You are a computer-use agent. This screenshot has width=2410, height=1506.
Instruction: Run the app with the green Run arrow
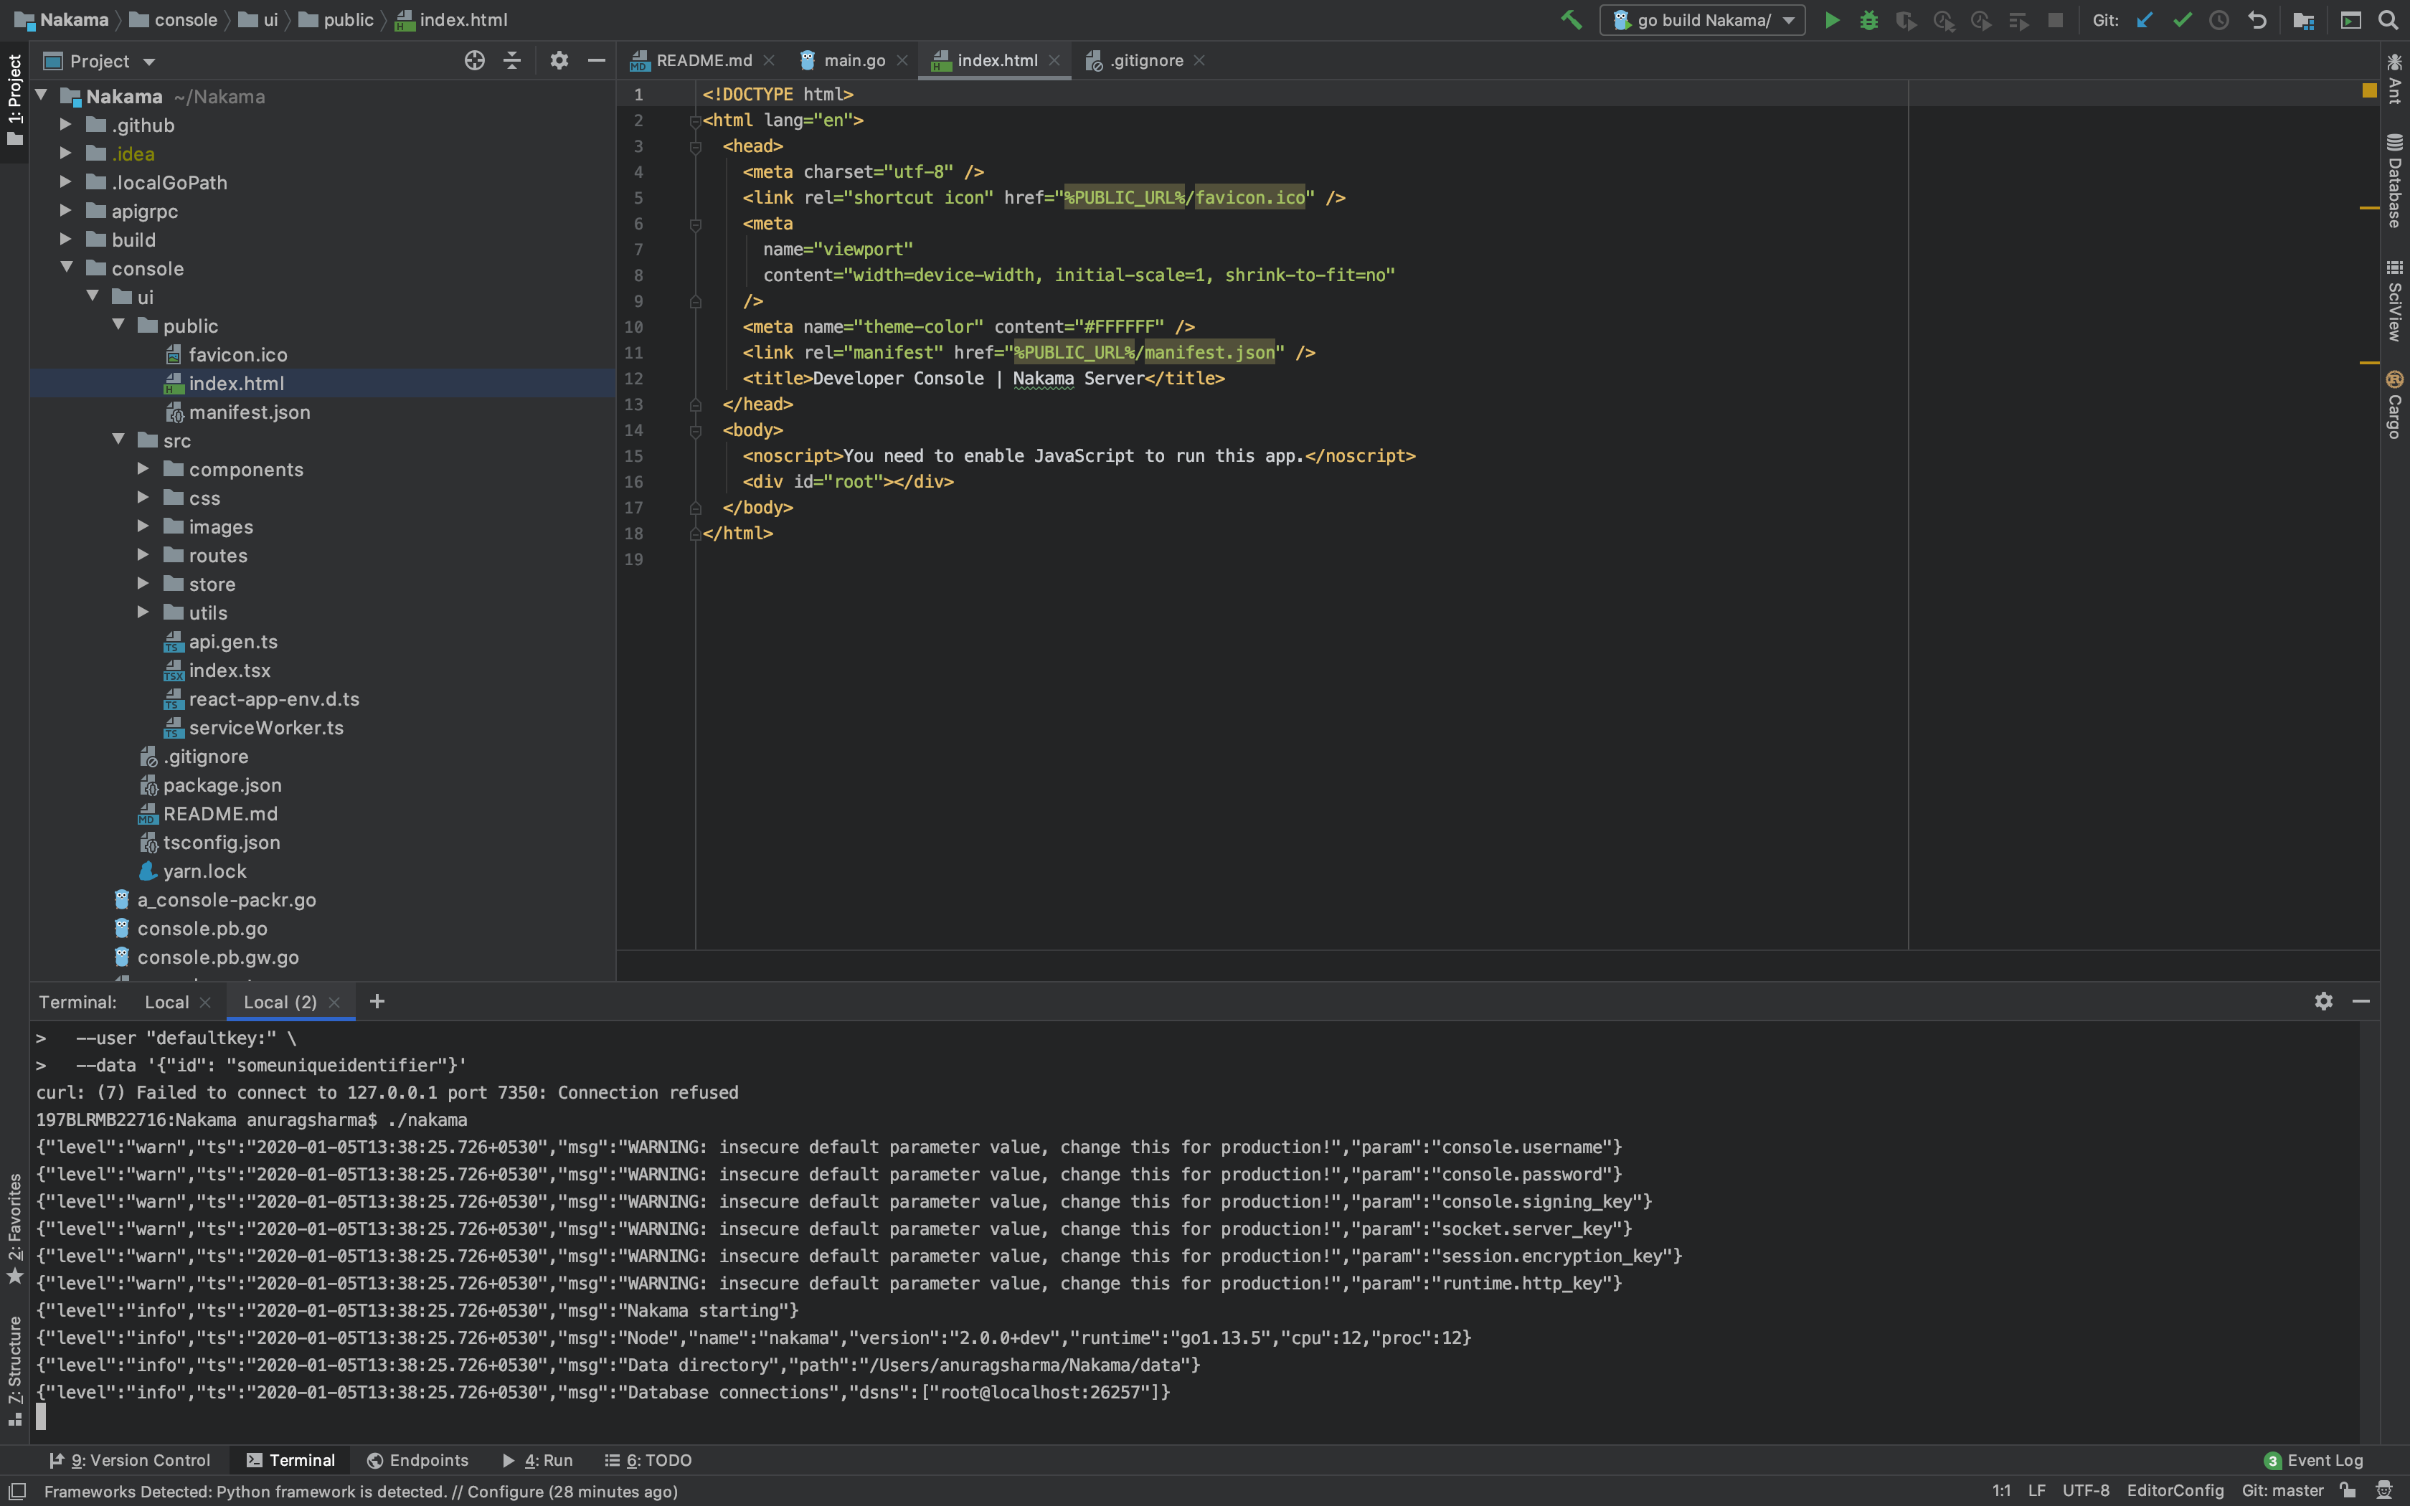click(1833, 20)
